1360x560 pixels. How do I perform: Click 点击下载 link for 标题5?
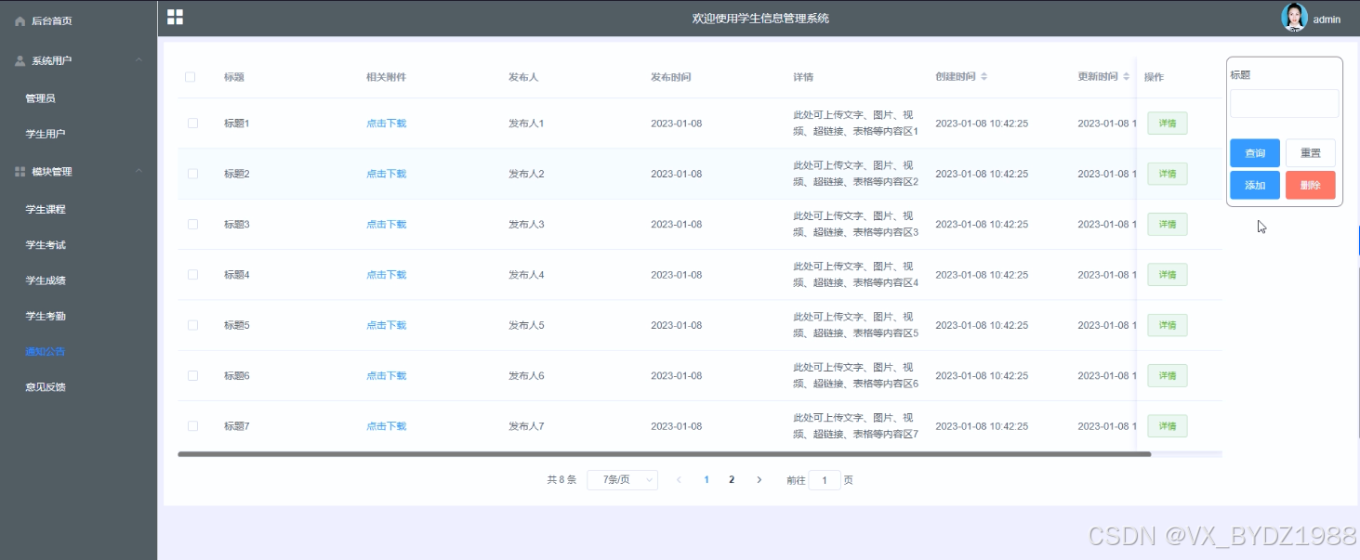pos(386,325)
